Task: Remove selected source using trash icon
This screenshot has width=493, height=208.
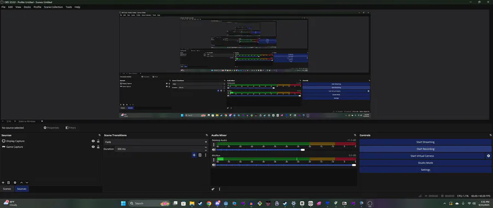Action: pos(9,183)
